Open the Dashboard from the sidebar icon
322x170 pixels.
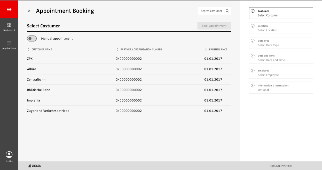(9, 25)
